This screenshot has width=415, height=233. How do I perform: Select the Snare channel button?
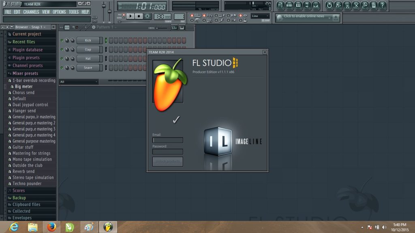click(89, 67)
